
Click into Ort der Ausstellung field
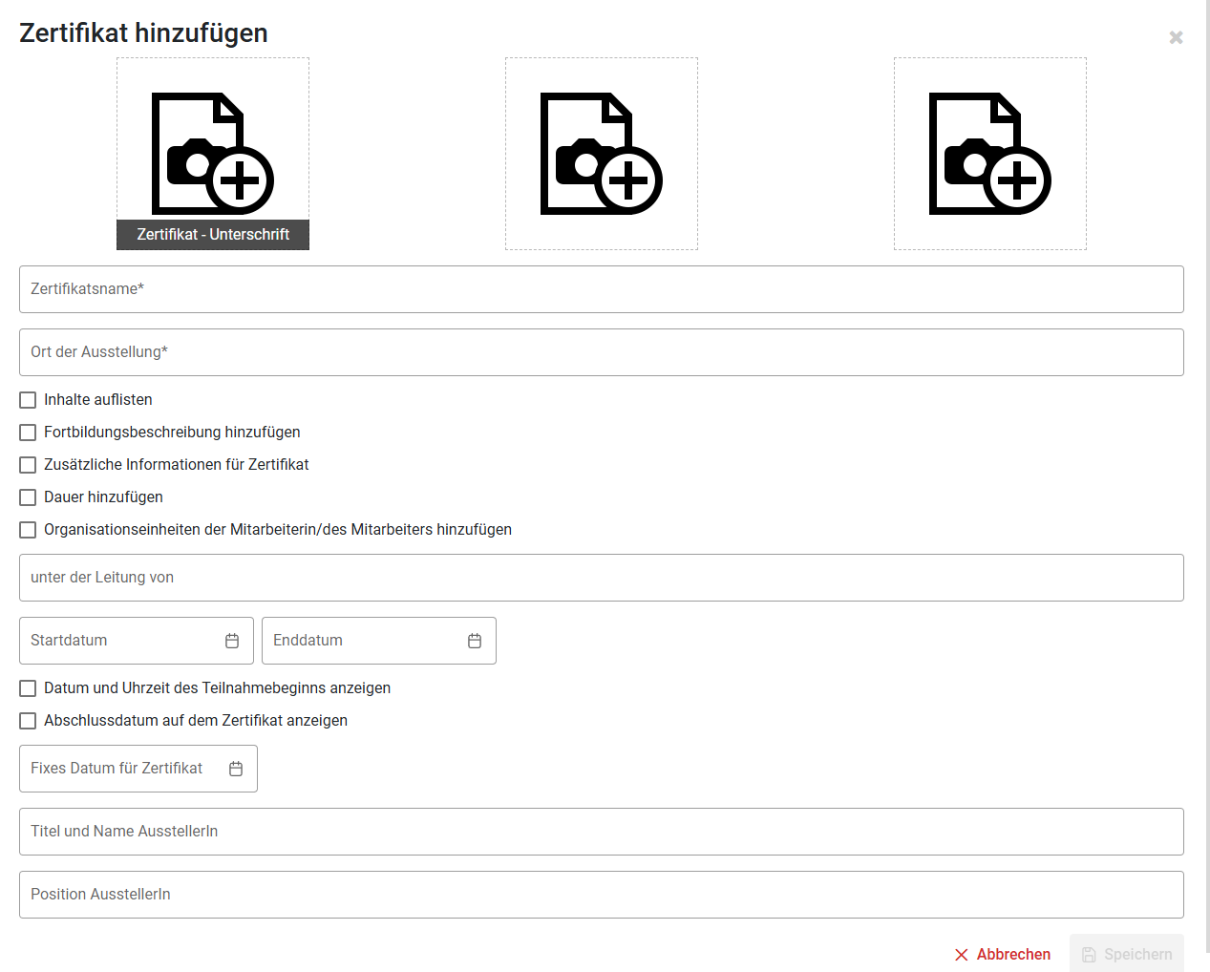[602, 352]
